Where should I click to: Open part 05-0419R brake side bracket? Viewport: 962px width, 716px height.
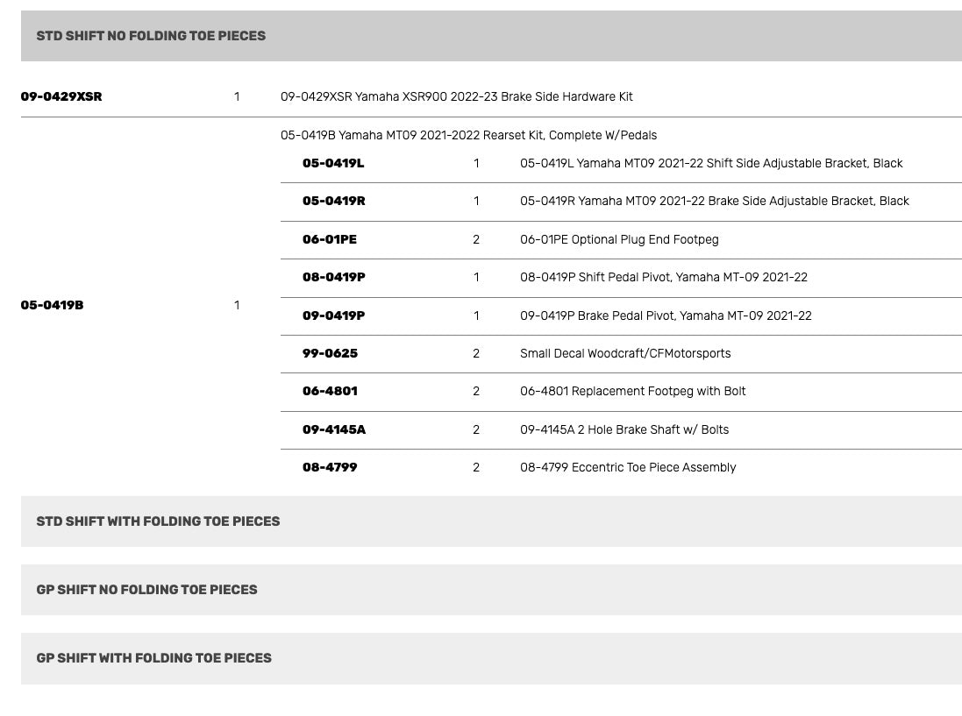pyautogui.click(x=334, y=201)
